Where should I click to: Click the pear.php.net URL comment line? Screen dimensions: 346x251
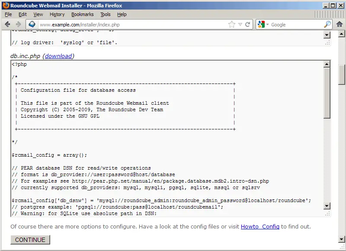(x=140, y=181)
